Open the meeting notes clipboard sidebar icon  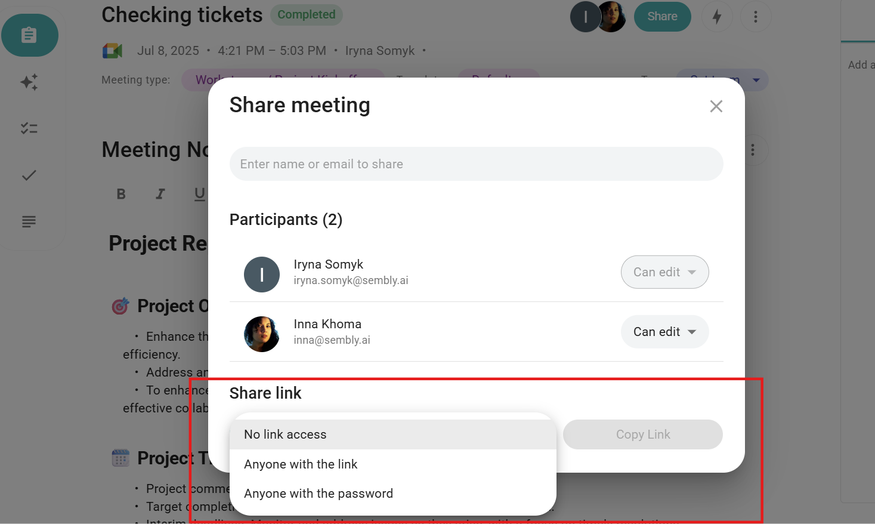pos(29,35)
